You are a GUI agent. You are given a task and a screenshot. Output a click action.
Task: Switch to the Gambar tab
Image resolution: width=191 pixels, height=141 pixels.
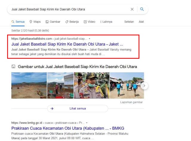point(53,22)
